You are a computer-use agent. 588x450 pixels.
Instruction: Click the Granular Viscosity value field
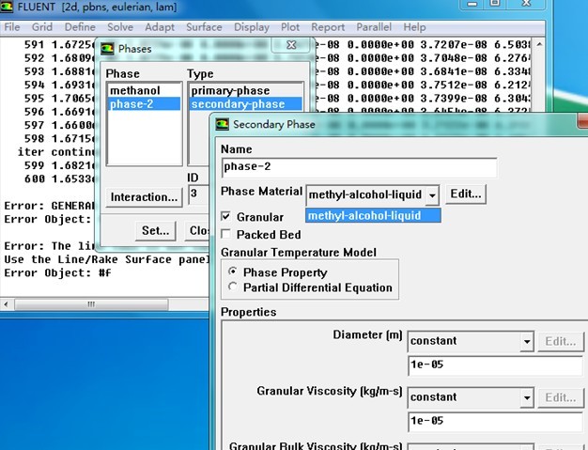[495, 422]
